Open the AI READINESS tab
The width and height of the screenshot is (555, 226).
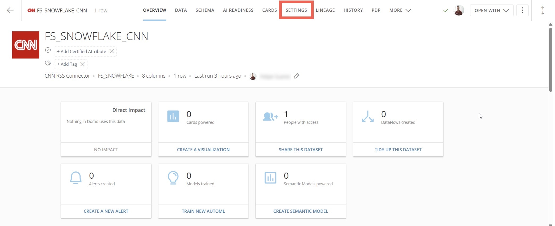pyautogui.click(x=238, y=10)
